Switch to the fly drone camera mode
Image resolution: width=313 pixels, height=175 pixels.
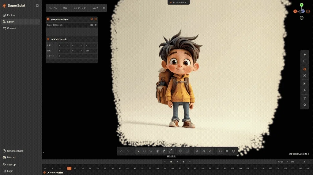(305, 76)
